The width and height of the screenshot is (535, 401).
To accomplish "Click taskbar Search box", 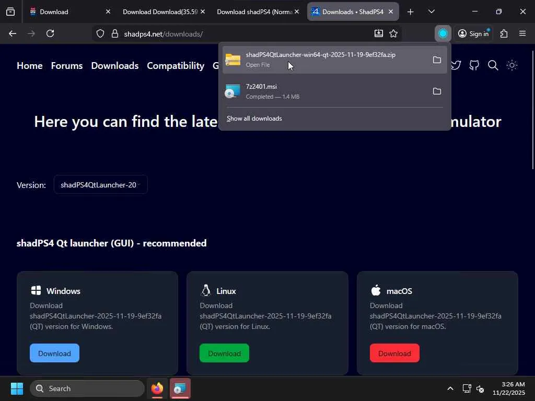I will [x=87, y=388].
